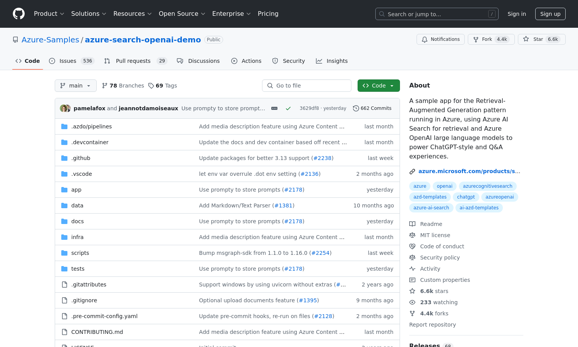Image resolution: width=578 pixels, height=347 pixels.
Task: Click the MIT license scales icon
Action: [x=412, y=235]
